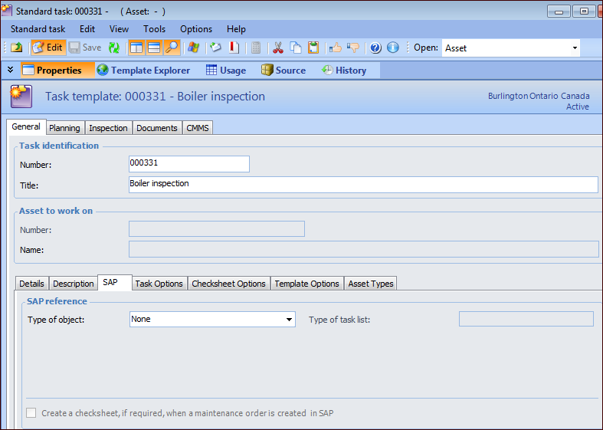Click the Burlington Ontario Canada text
Viewport: 603px width, 430px height.
(x=539, y=96)
